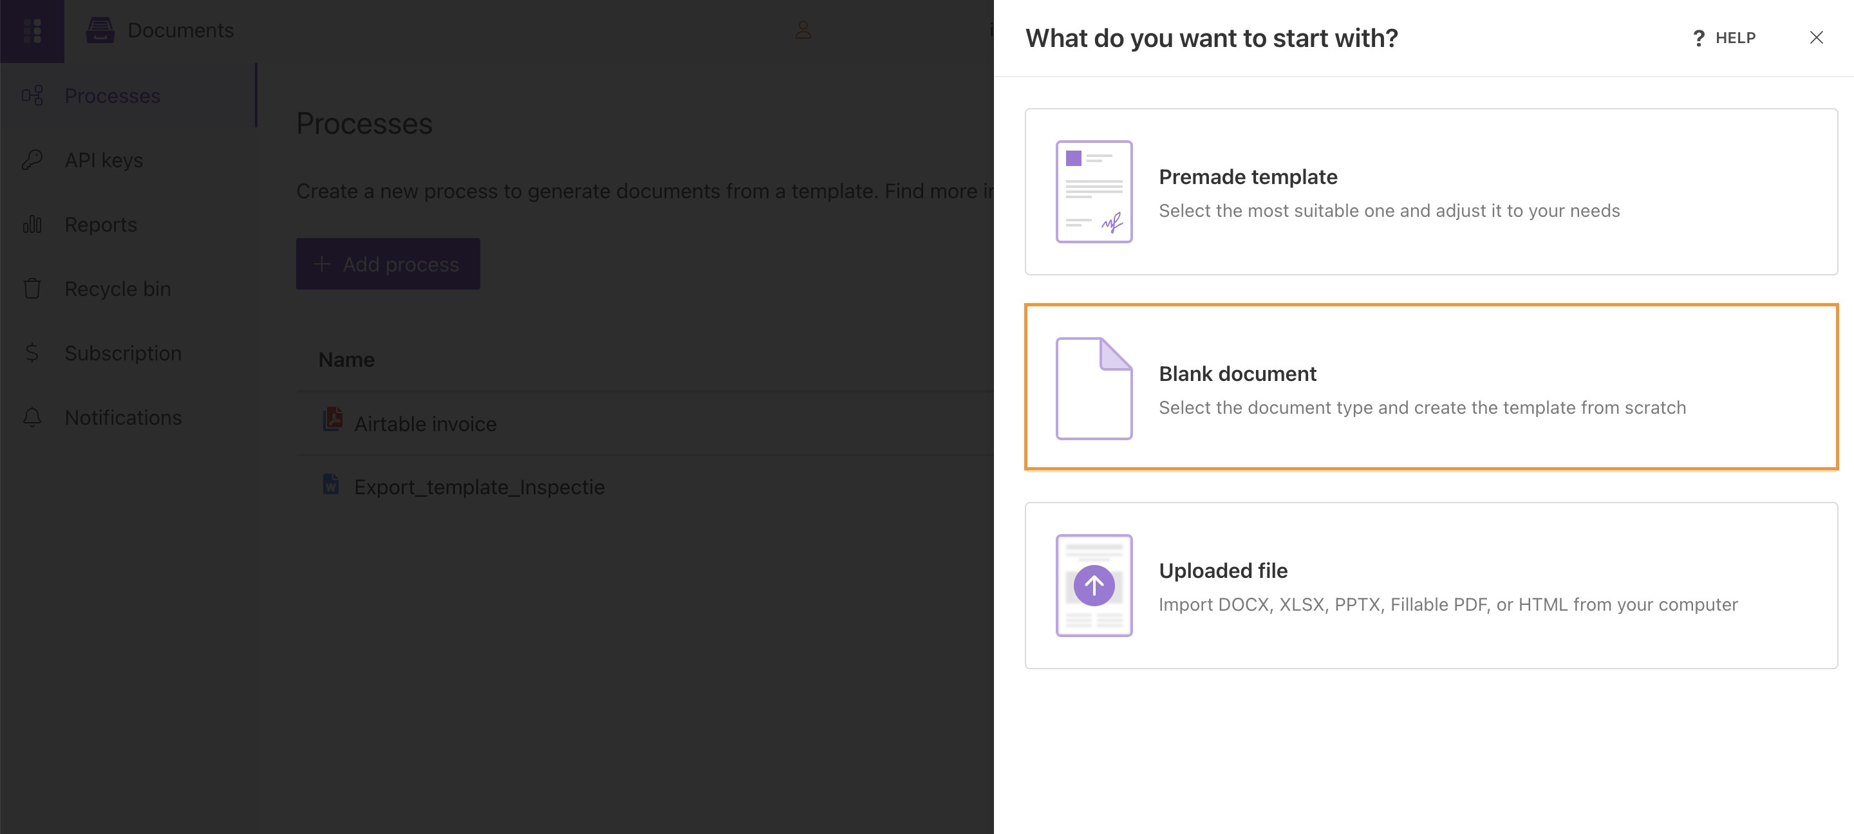Open the Recycle bin trash icon
This screenshot has width=1854, height=834.
[x=32, y=288]
